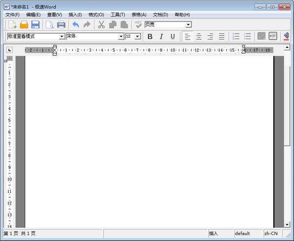
Task: Run spell check with the ABC icon
Action: [x=139, y=24]
